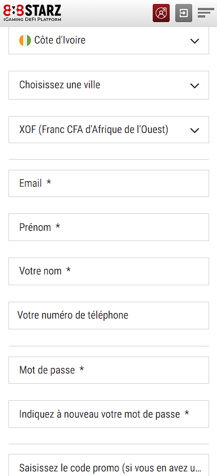Click the Côte d'Ivoire country text
The image size is (217, 476).
(60, 40)
